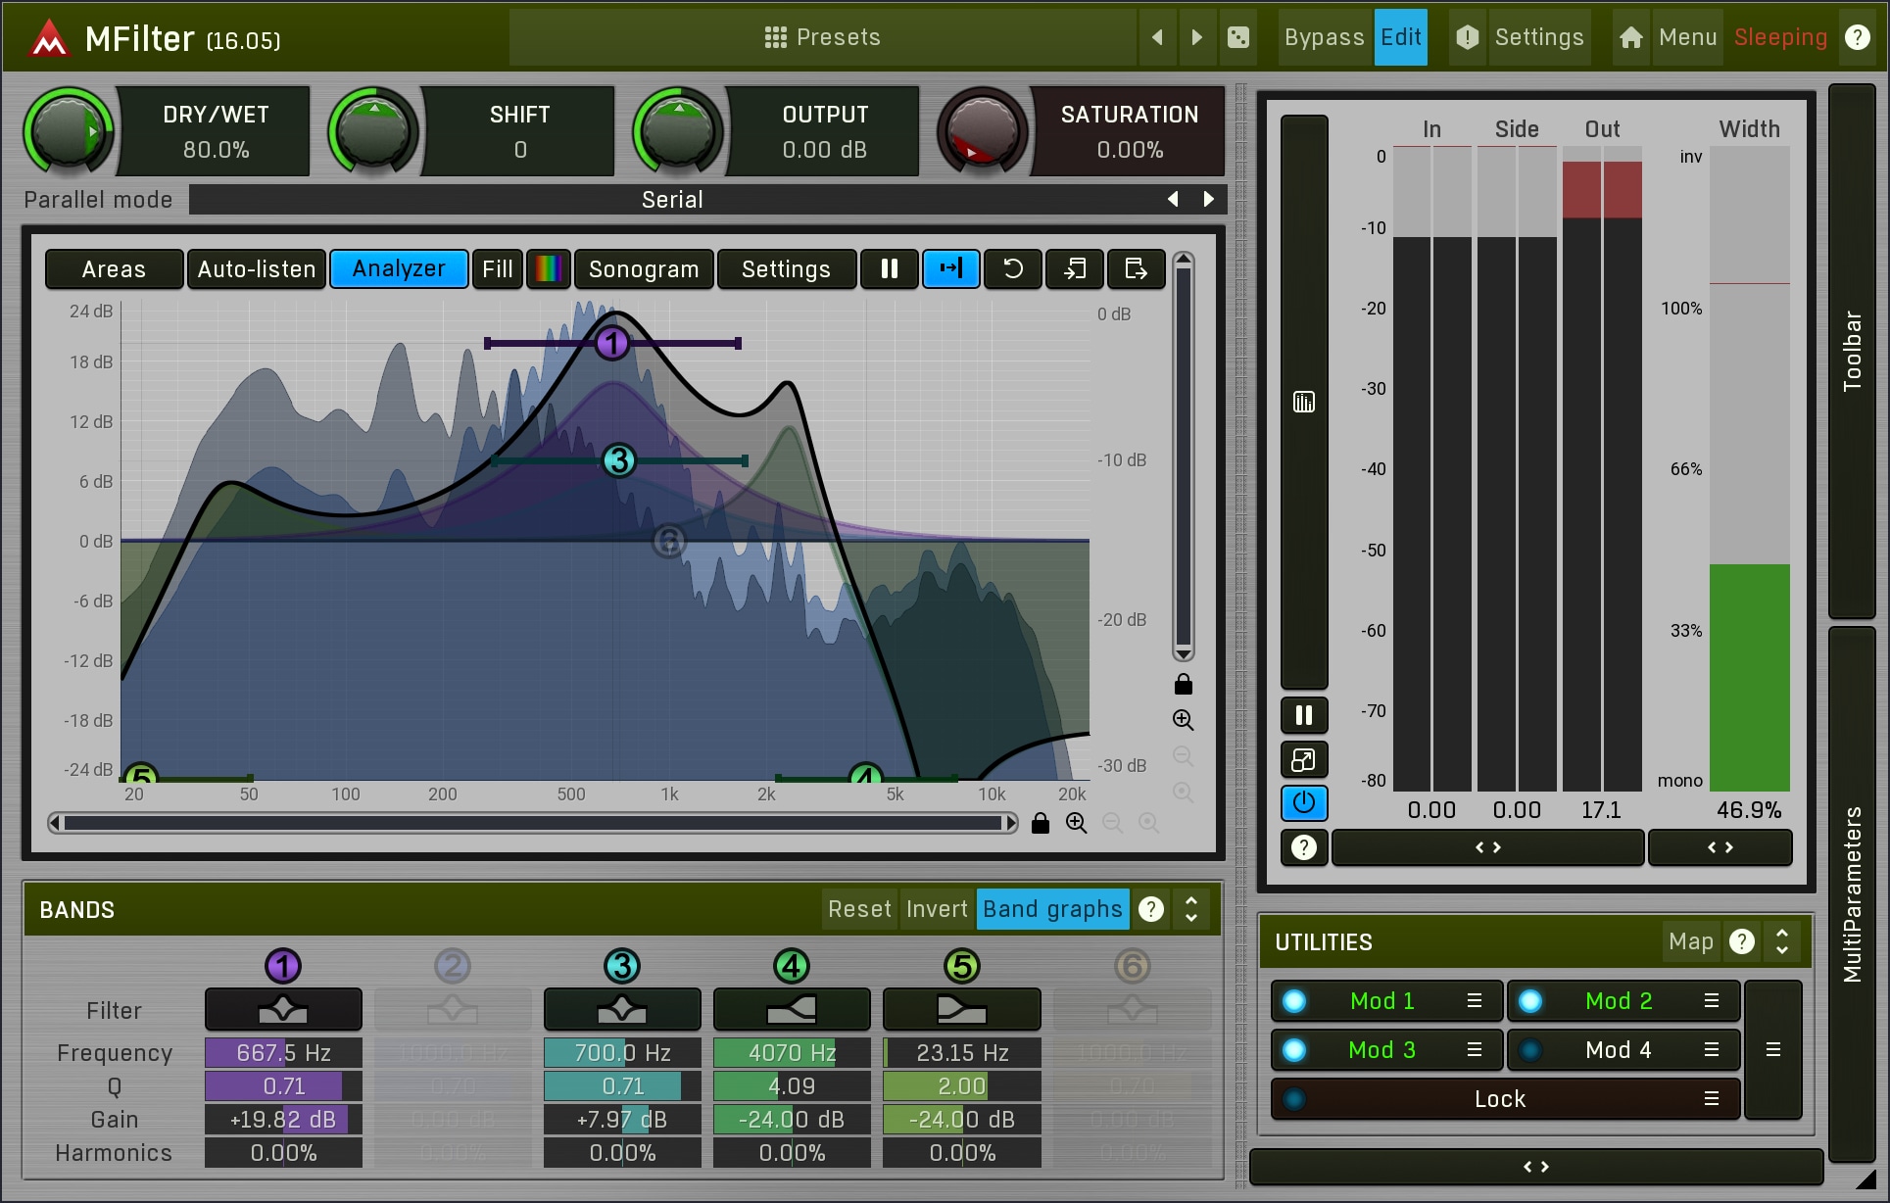The width and height of the screenshot is (1890, 1203).
Task: Toggle the Mod 1 enable light
Action: [1294, 1000]
